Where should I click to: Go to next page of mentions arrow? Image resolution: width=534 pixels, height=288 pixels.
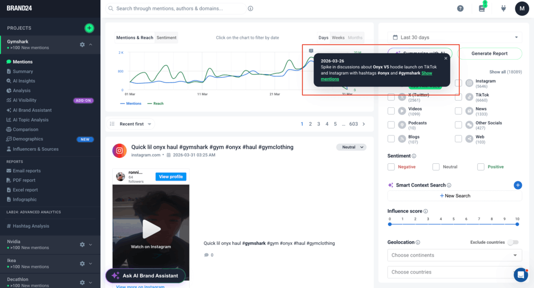click(x=364, y=124)
